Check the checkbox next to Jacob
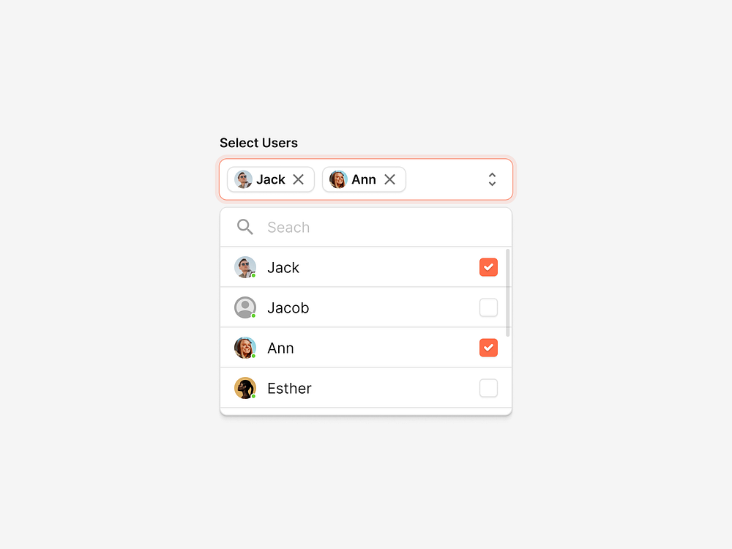Viewport: 732px width, 549px height. click(488, 307)
